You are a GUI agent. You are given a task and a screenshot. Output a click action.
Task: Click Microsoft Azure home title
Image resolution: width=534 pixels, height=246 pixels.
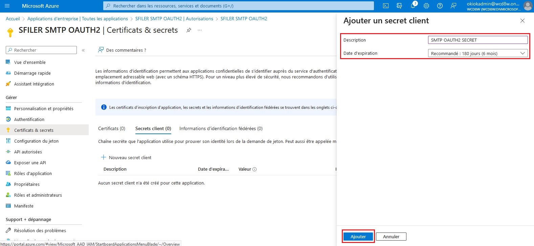click(40, 6)
